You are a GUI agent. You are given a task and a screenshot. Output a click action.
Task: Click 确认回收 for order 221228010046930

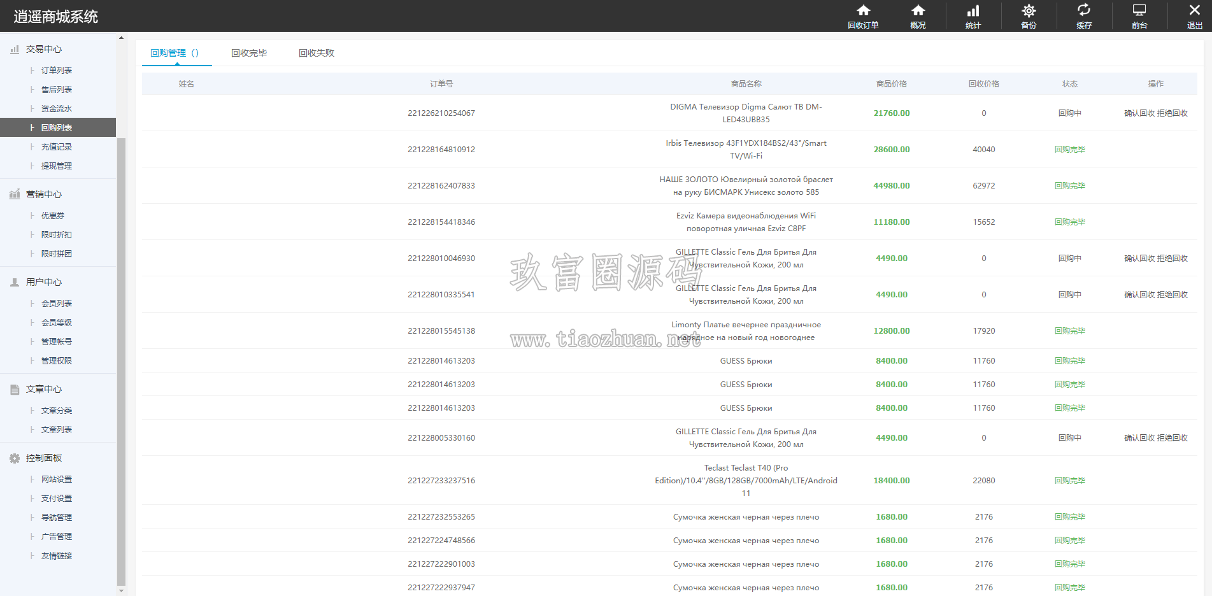point(1139,258)
